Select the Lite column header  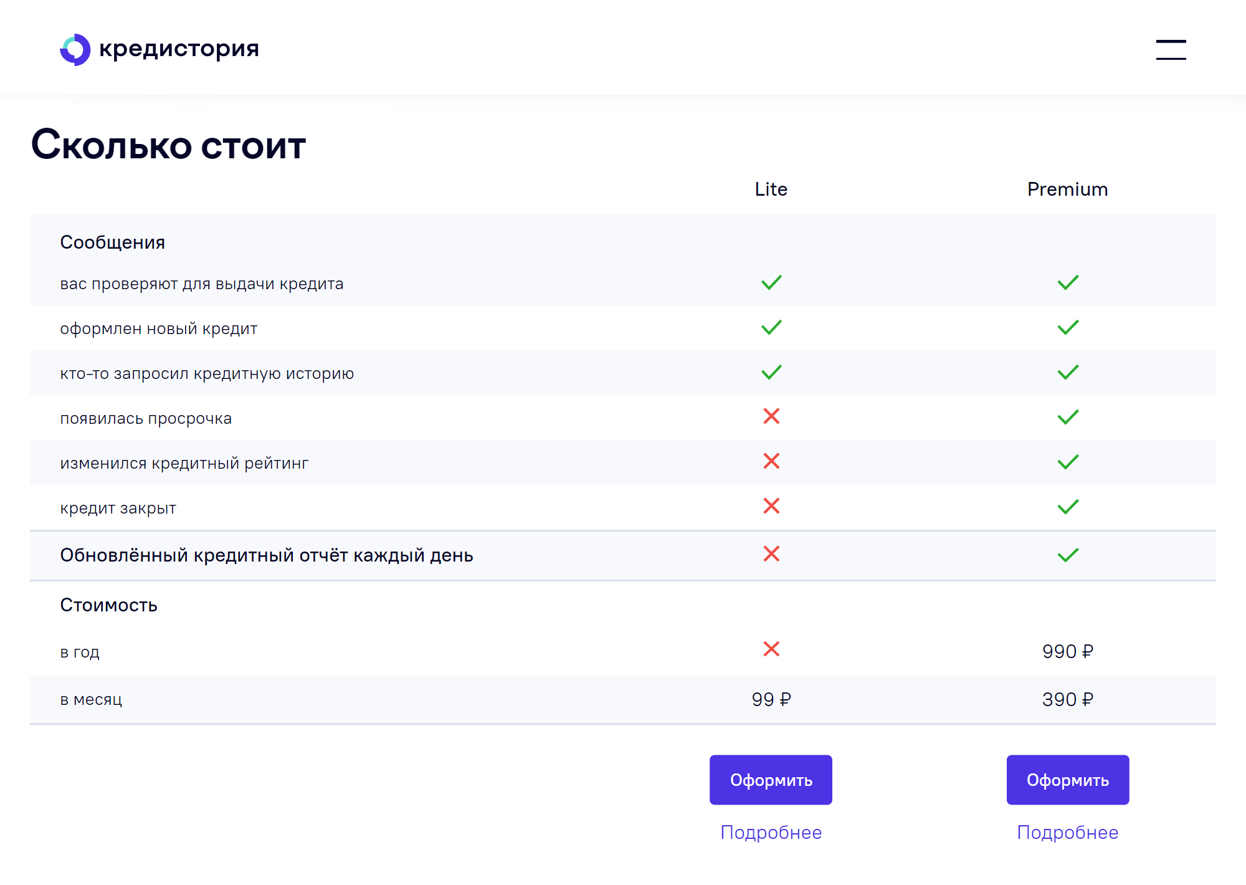click(771, 189)
